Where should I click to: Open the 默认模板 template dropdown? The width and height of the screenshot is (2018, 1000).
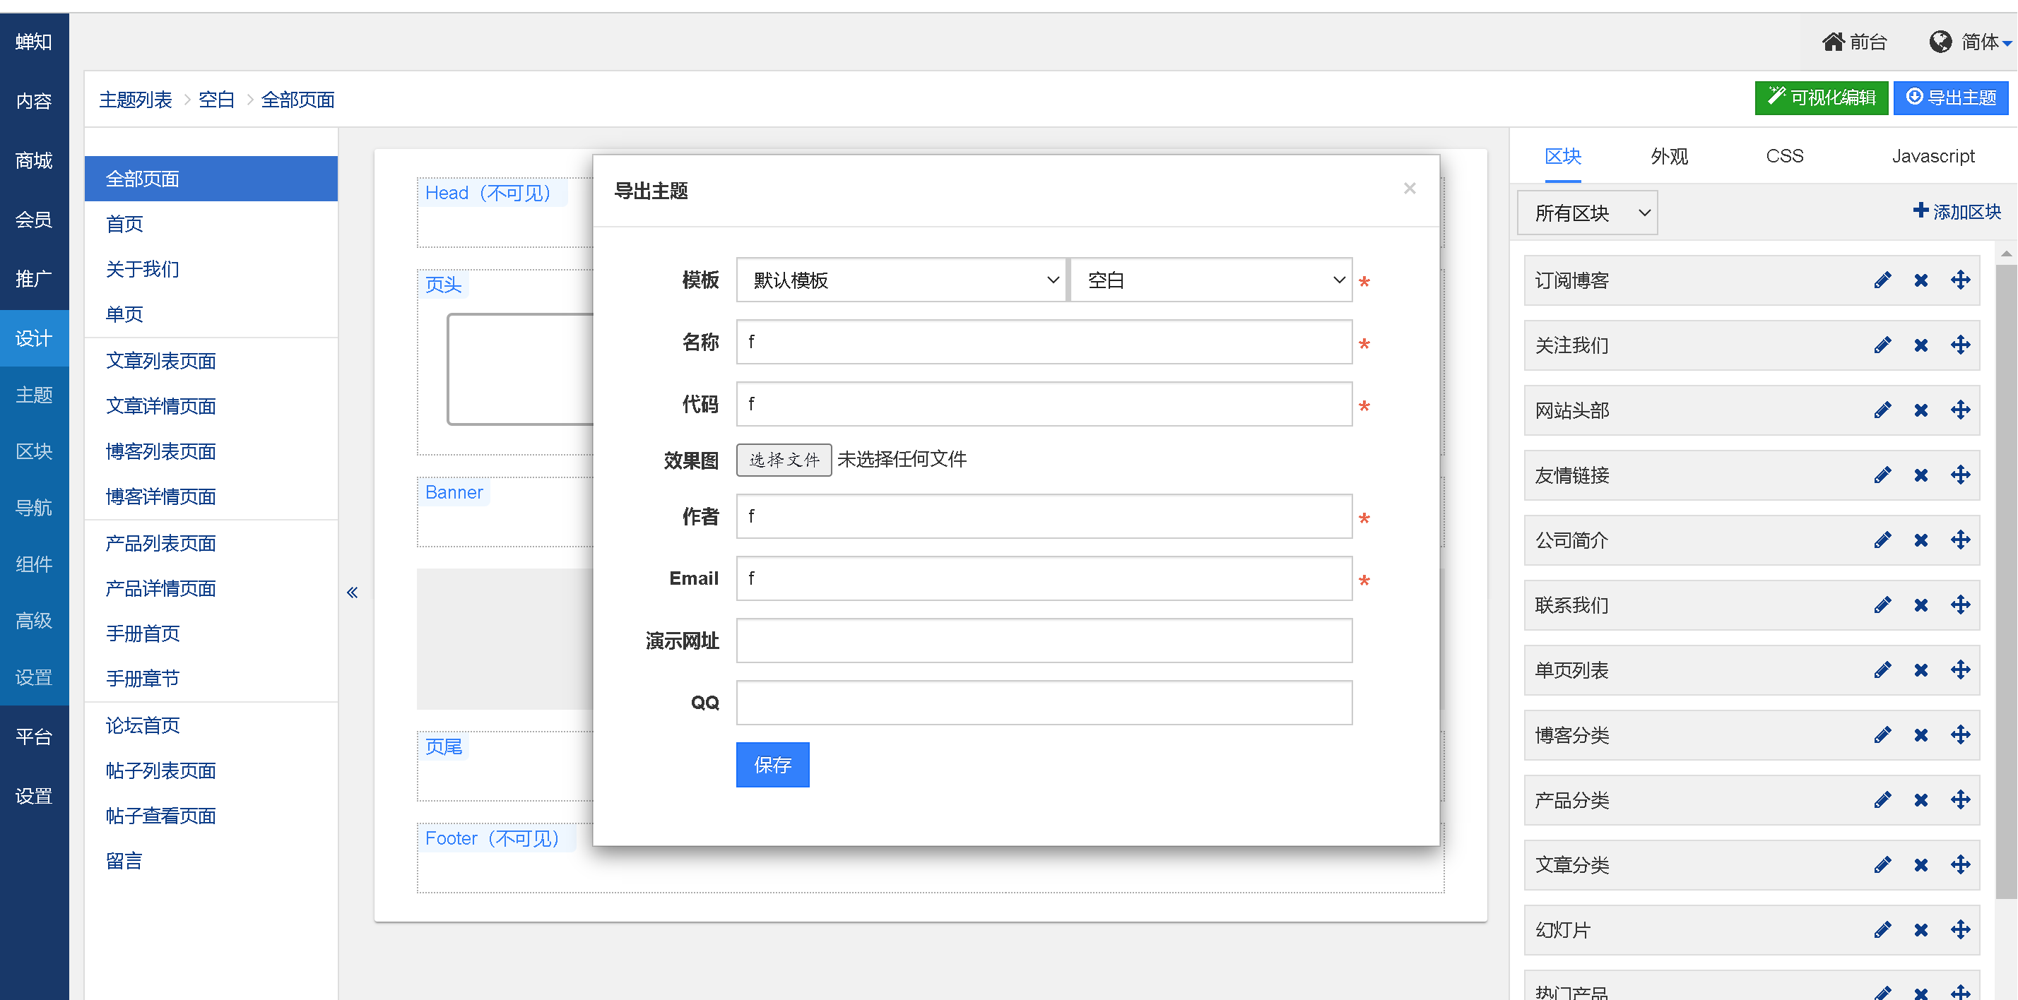[x=901, y=280]
